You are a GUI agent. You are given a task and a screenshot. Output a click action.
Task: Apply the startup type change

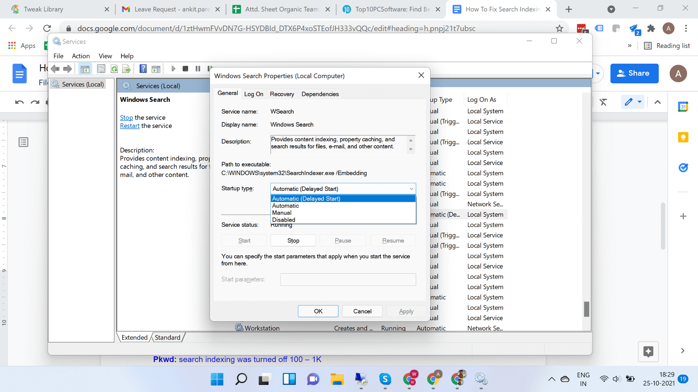(x=406, y=311)
